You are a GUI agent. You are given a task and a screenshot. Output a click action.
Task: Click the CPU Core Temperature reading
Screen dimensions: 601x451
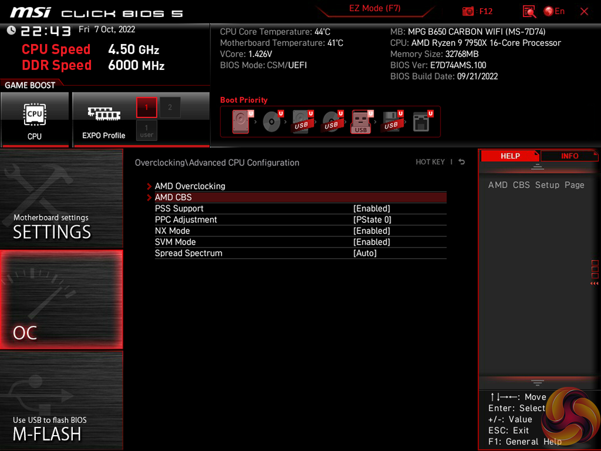(275, 32)
